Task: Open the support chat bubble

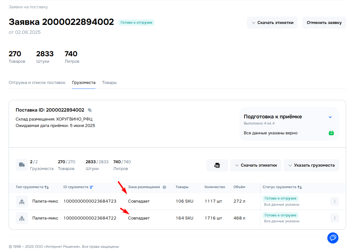Action: (x=333, y=238)
